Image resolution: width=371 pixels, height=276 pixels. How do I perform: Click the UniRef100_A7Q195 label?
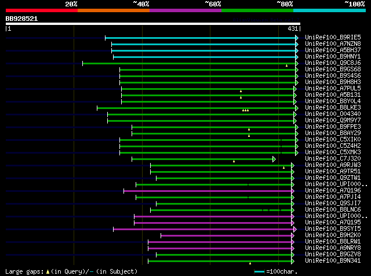333,223
